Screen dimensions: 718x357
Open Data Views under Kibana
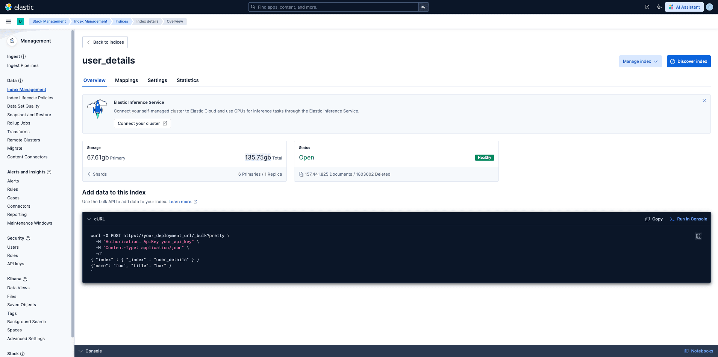pos(18,288)
